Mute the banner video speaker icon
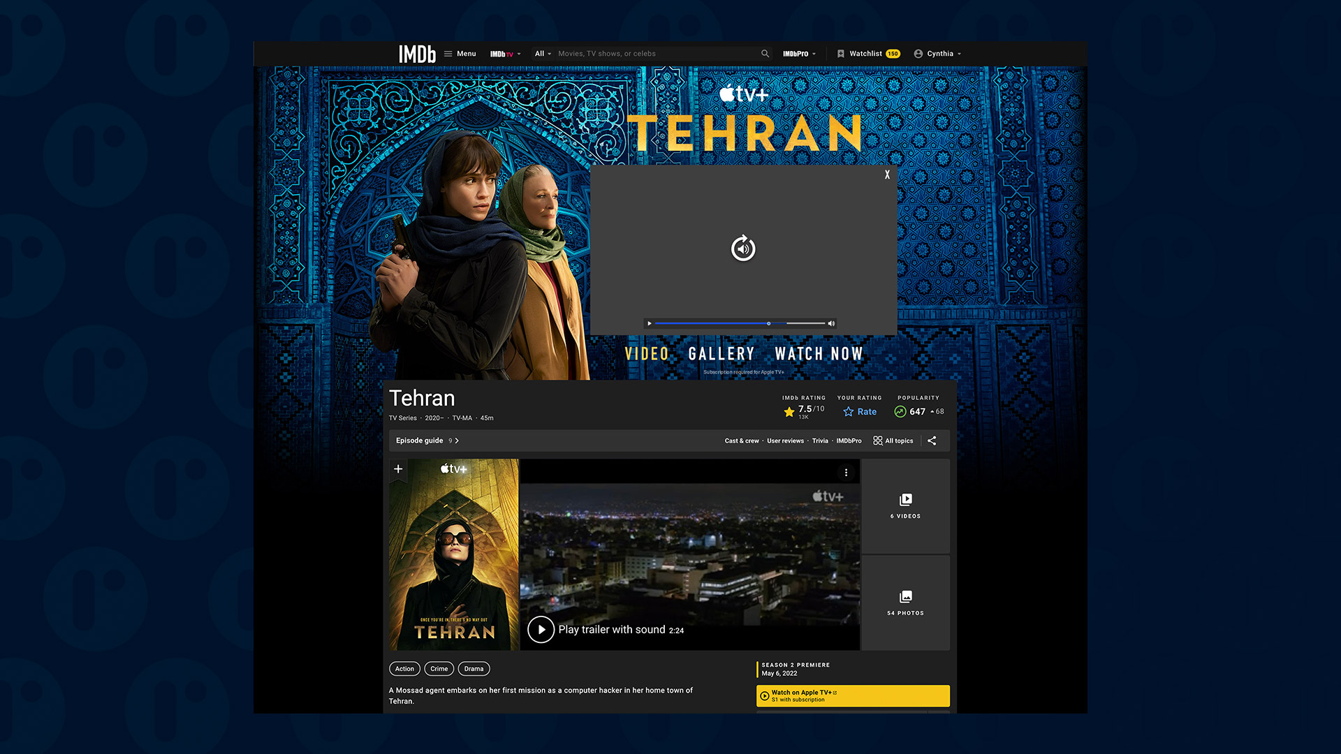 point(831,323)
